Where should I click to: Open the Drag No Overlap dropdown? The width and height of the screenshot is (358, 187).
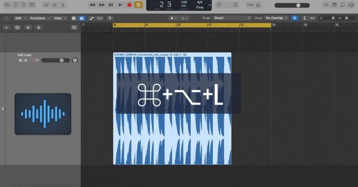pos(276,18)
